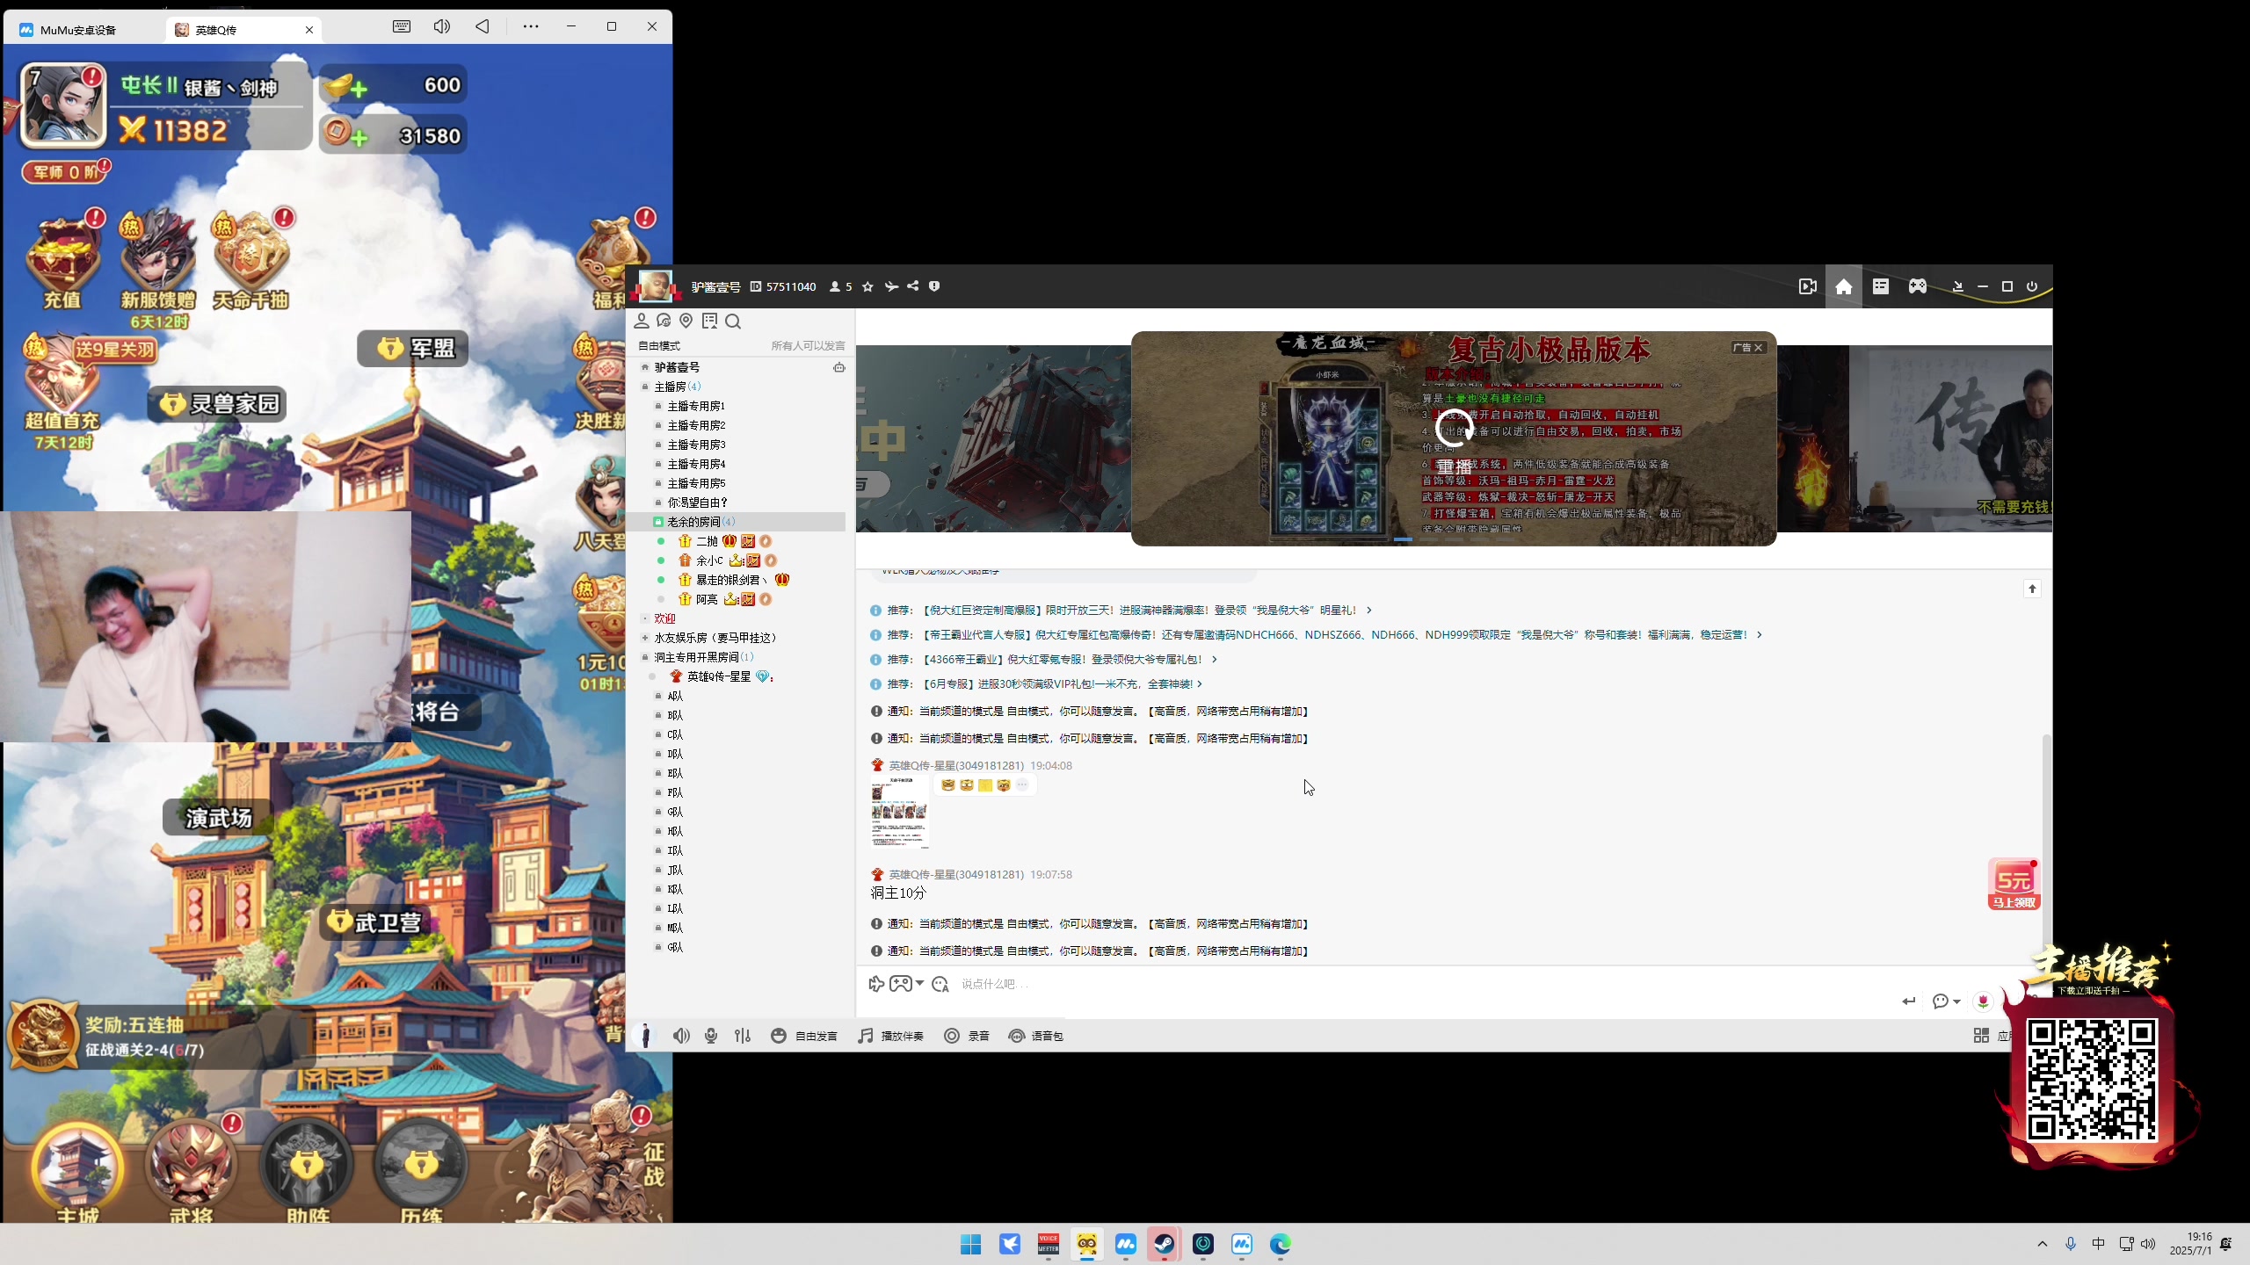Image resolution: width=2250 pixels, height=1265 pixels.
Task: Click the scroll-to-top arrow in chat panel
Action: pos(2032,589)
